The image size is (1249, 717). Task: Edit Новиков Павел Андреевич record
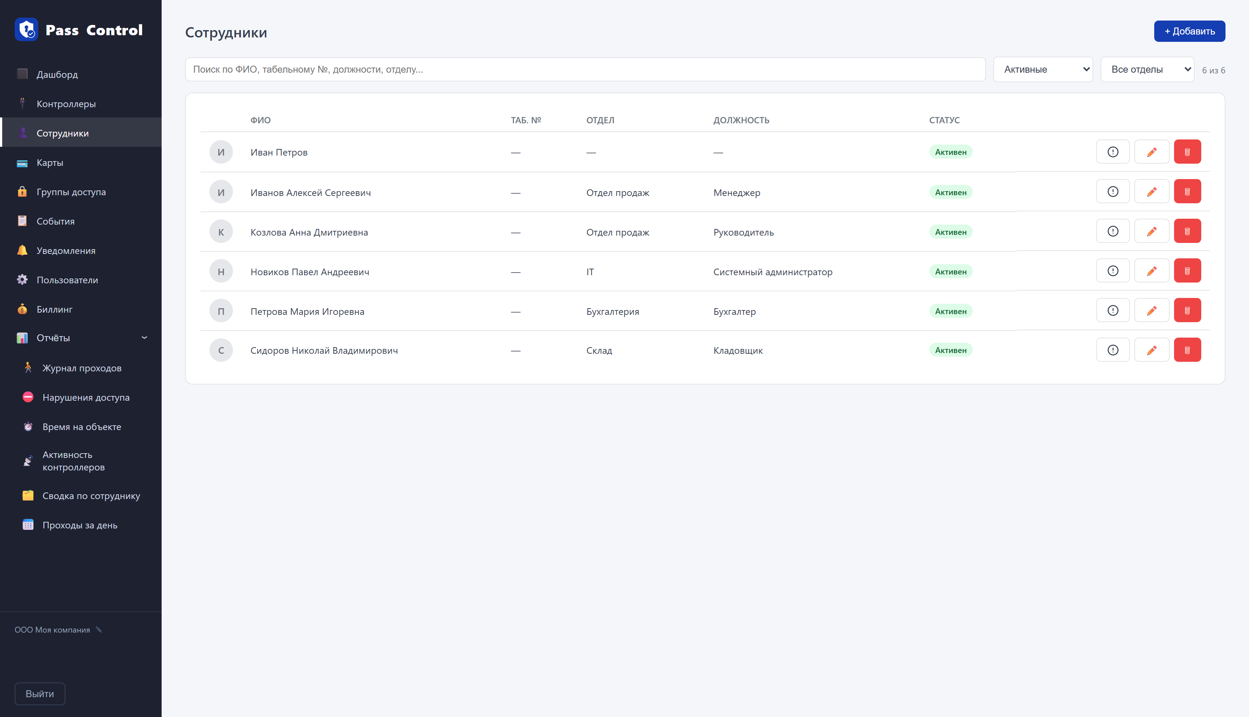[1151, 271]
